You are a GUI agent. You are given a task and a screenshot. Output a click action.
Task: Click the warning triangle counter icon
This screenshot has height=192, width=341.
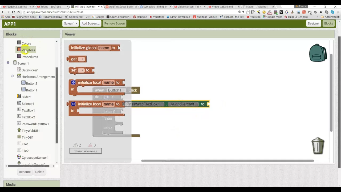point(76,145)
